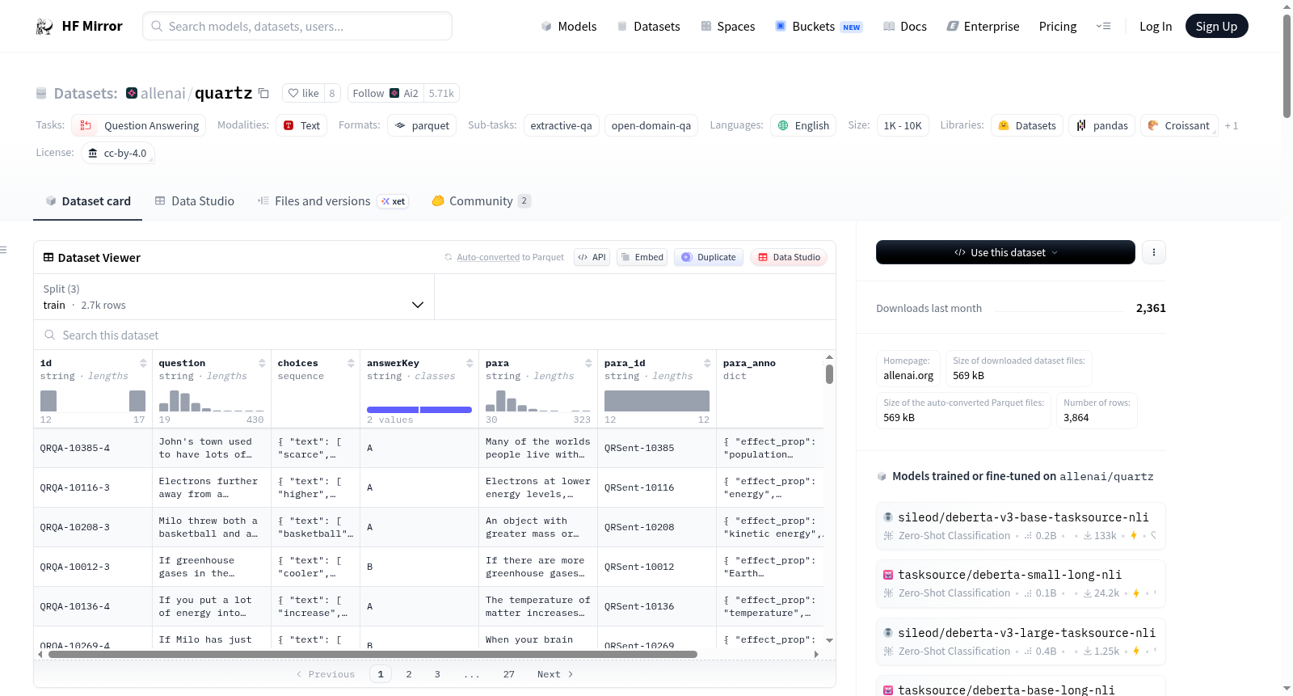Click the Sign Up button
Screen dimensions: 1293x696
(x=1216, y=27)
